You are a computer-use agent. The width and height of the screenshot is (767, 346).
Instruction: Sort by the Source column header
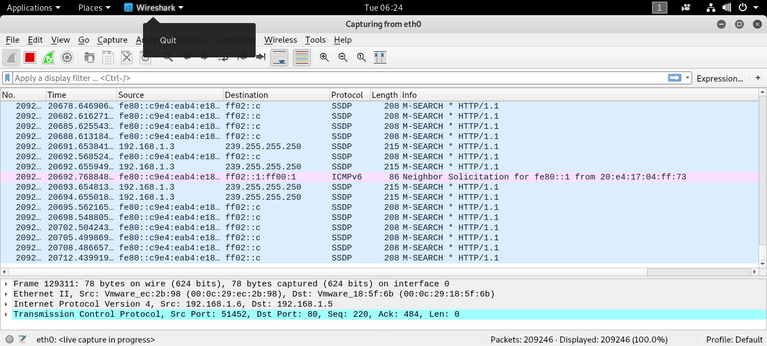tap(170, 95)
